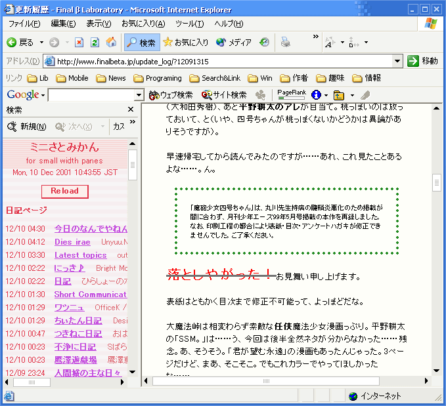This screenshot has height=406, width=446.
Task: Click the Site Search (サイト検索) button
Action: [224, 95]
